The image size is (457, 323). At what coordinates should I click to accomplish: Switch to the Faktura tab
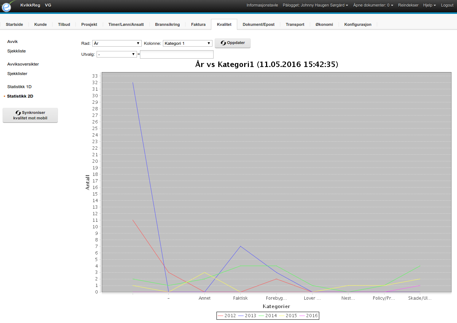pyautogui.click(x=198, y=24)
